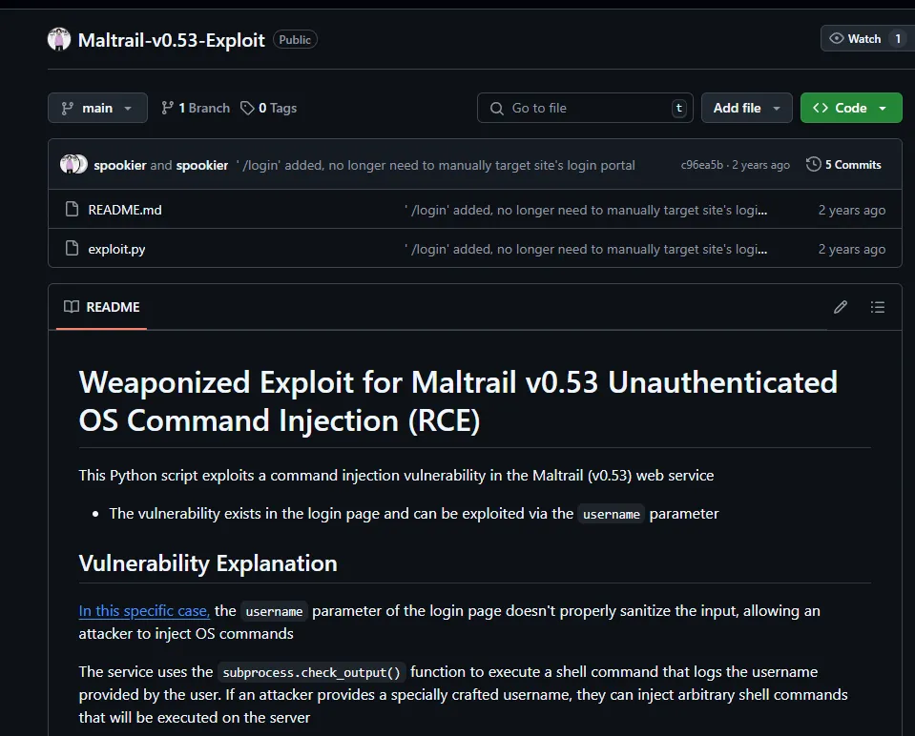Viewport: 915px width, 736px height.
Task: Click the tag icon next to 0 Tags
Action: 247,108
